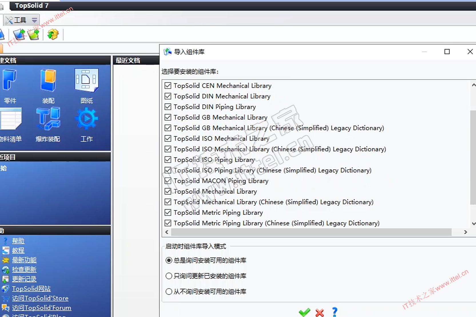Visit the 访问TopSolid'Store link

(x=40, y=298)
